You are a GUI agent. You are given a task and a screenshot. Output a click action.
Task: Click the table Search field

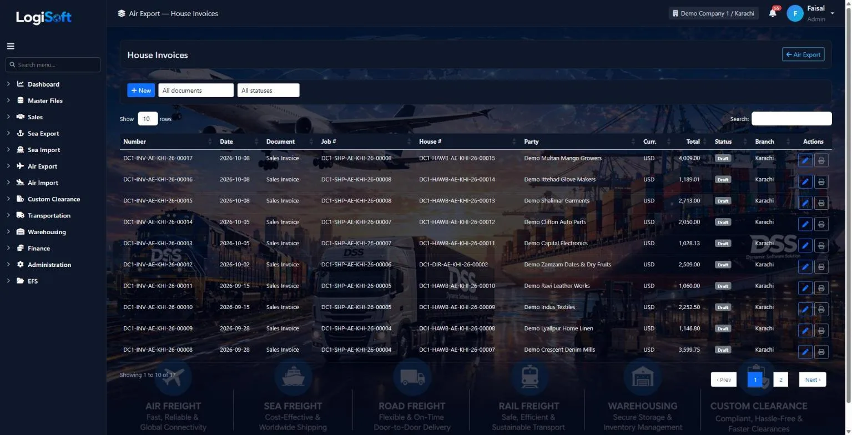click(x=791, y=119)
